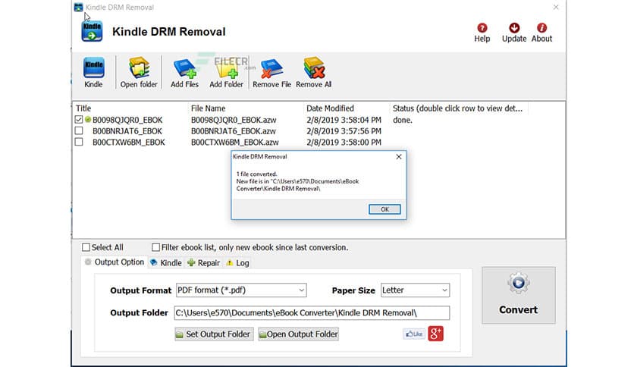634x367 pixels.
Task: Click the Google Plus share icon
Action: click(x=436, y=334)
